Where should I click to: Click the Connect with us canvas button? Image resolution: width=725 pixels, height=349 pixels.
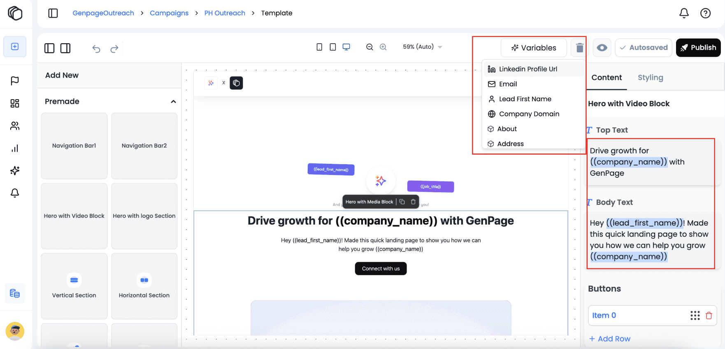pyautogui.click(x=381, y=269)
